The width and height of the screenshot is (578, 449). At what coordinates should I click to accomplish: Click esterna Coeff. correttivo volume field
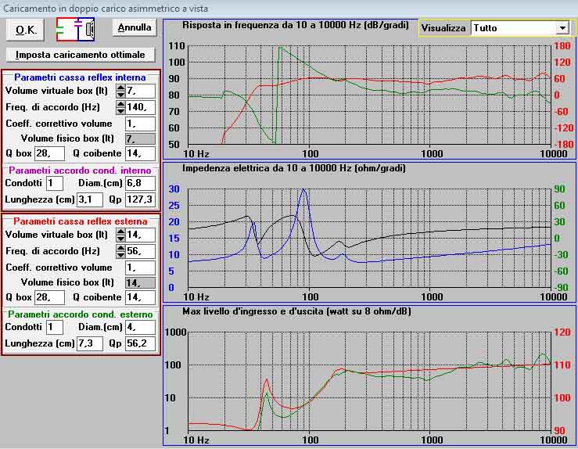[141, 268]
